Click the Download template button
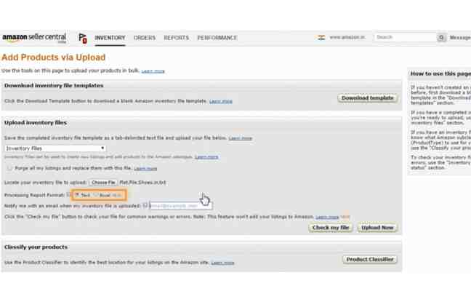 coord(368,98)
